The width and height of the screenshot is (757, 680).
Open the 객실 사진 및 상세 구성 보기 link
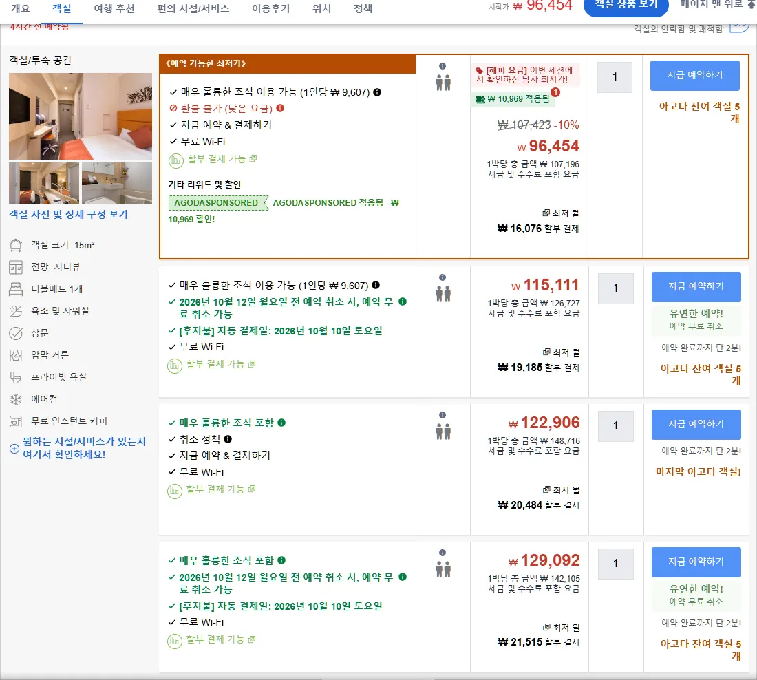(x=69, y=215)
